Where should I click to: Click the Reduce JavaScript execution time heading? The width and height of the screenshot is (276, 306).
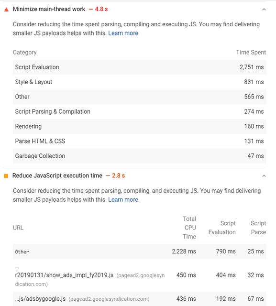coord(57,175)
